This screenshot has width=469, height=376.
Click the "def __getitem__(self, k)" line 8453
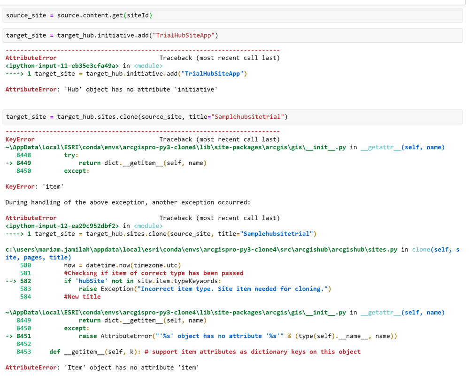(x=205, y=352)
